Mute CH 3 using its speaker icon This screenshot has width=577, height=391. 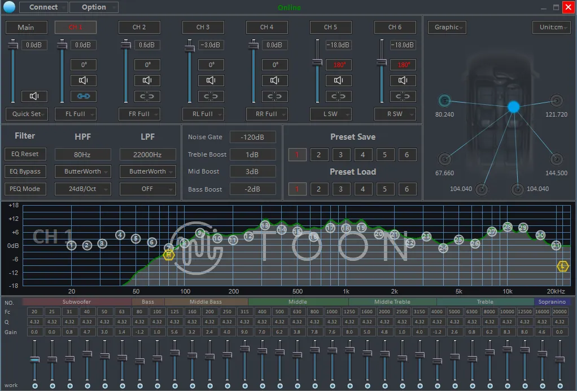point(211,81)
